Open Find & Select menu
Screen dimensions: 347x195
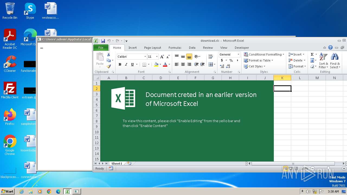pyautogui.click(x=335, y=60)
